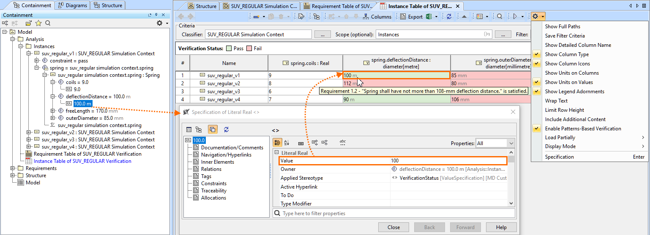Collapse the Analysis folder node
650x235 pixels.
pos(13,39)
